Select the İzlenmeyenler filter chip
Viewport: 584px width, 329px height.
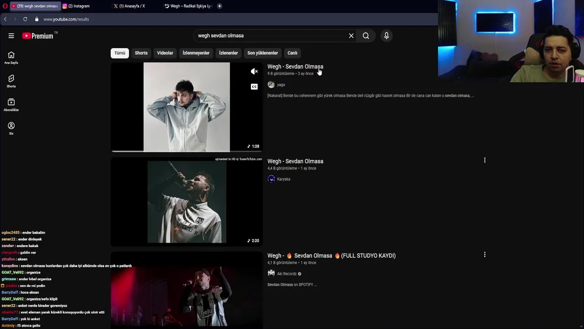[x=196, y=53]
